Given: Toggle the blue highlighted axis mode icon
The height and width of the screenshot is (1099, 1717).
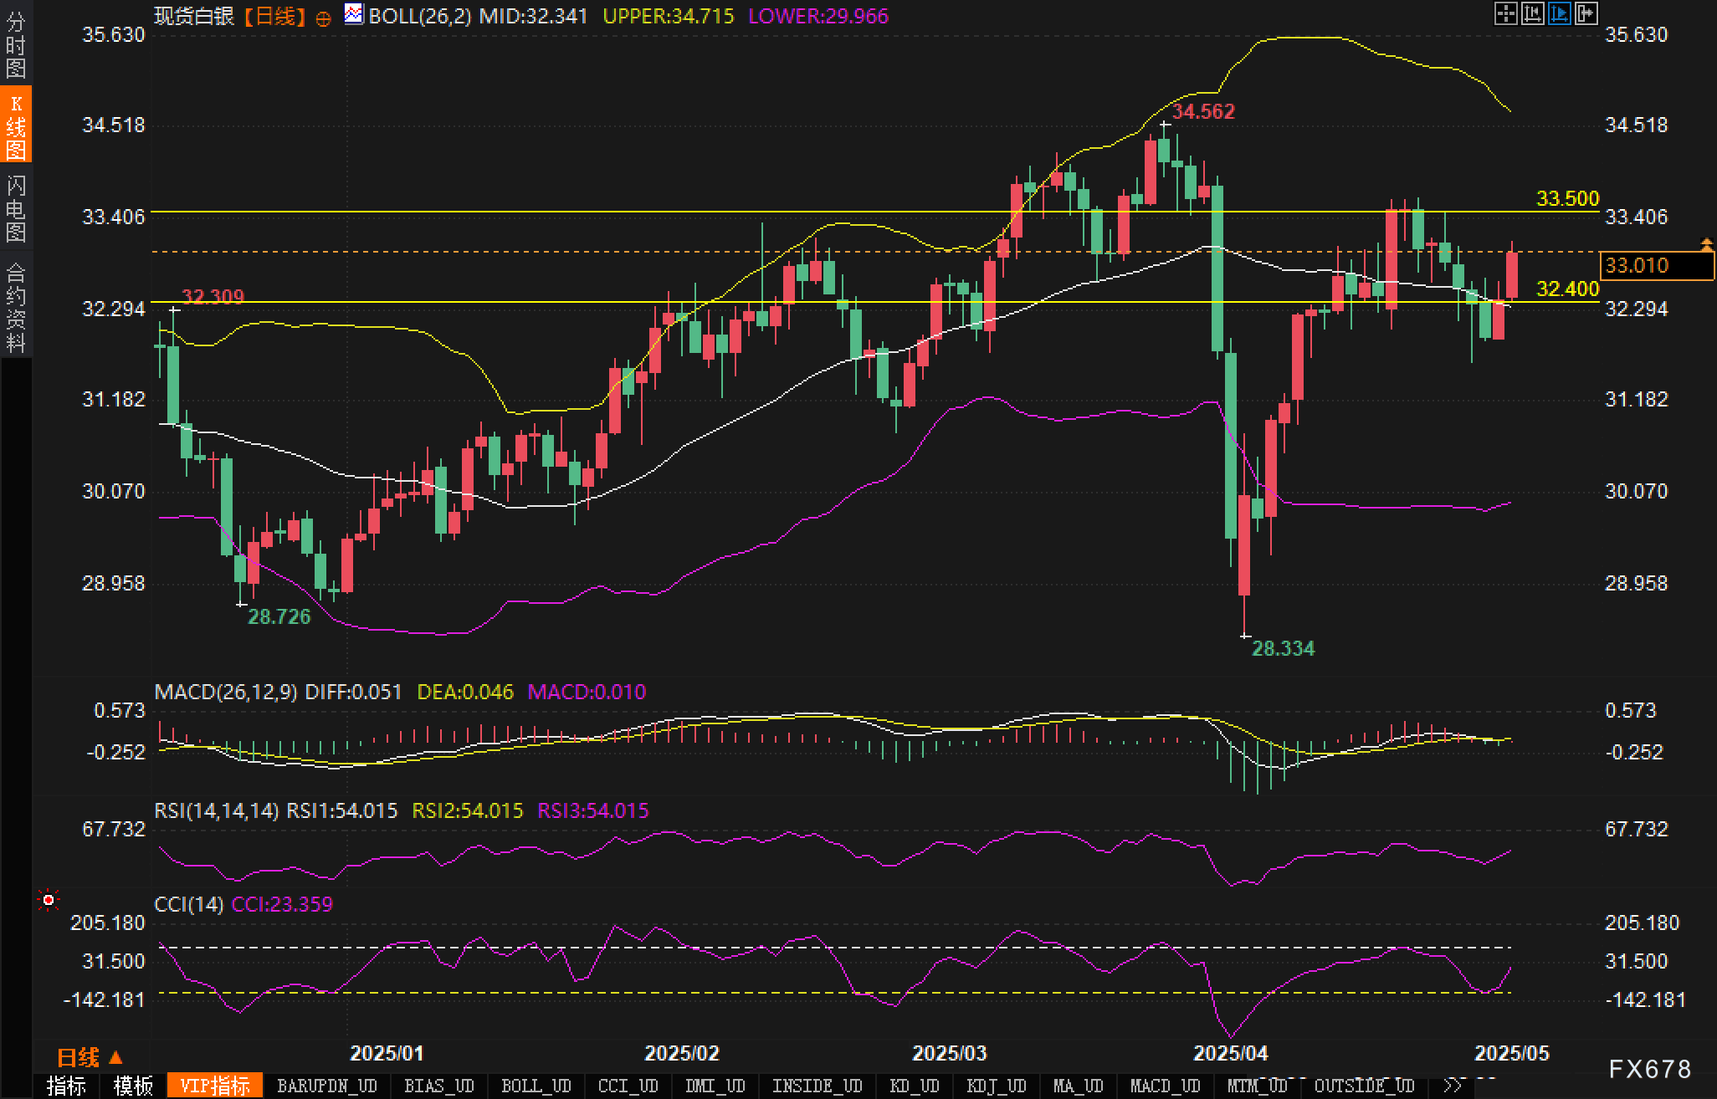Looking at the screenshot, I should pos(1559,14).
